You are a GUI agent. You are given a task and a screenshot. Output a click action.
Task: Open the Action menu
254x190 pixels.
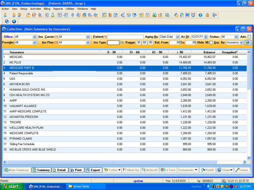click(5, 9)
